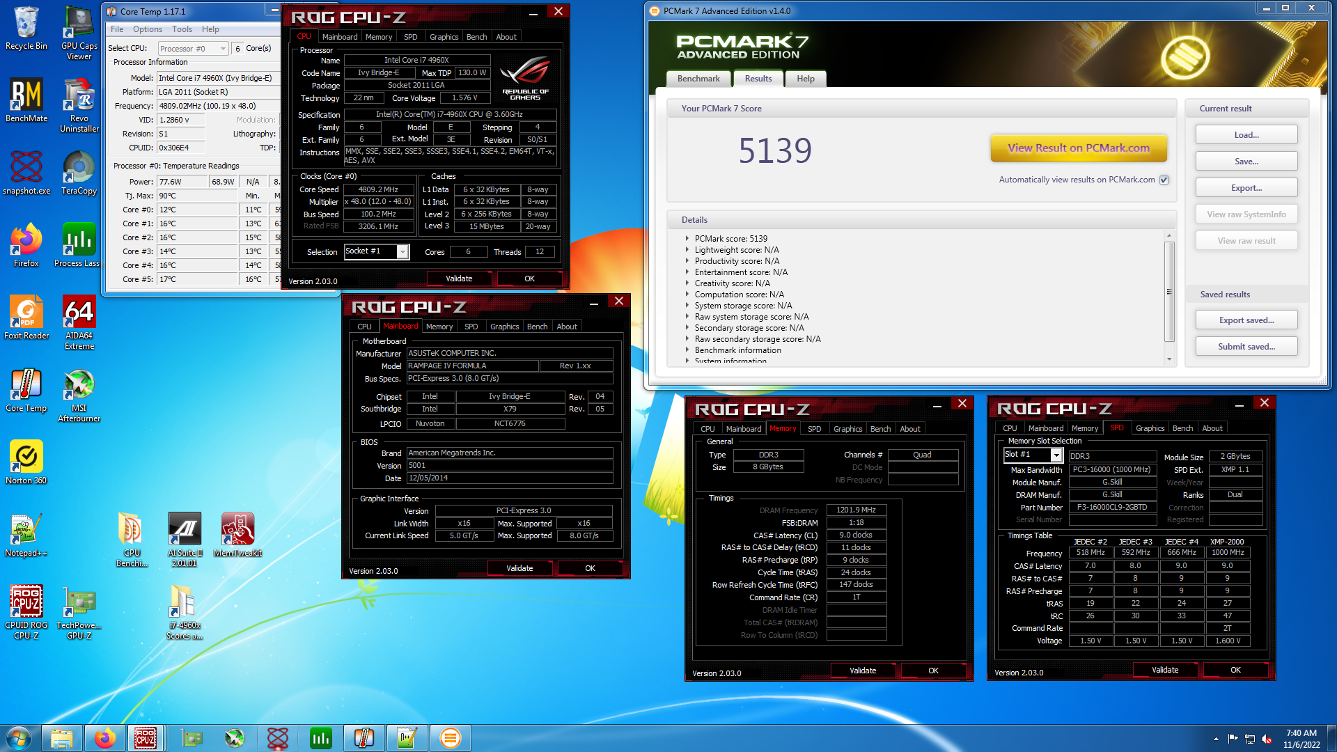The width and height of the screenshot is (1337, 752).
Task: Launch MSI Afterburner desktop icon
Action: pos(79,395)
